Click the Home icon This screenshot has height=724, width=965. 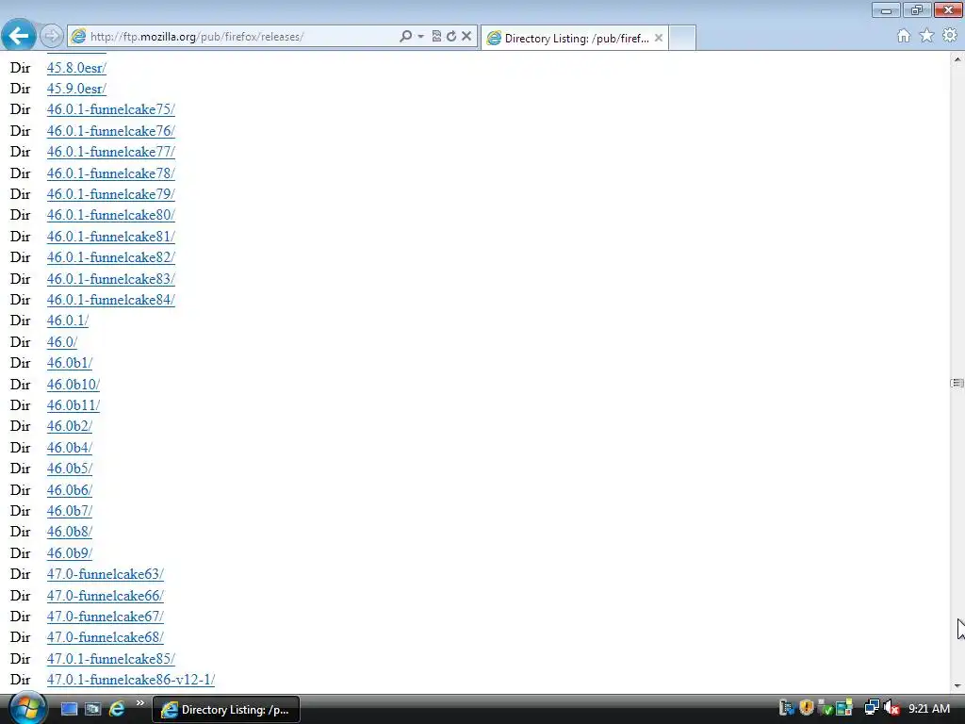point(904,36)
